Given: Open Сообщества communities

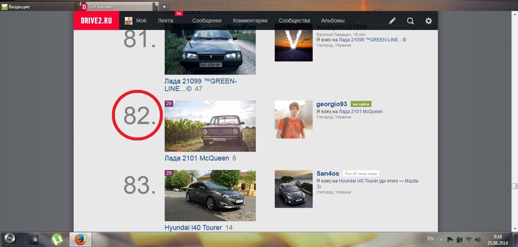Looking at the screenshot, I should click(x=295, y=20).
